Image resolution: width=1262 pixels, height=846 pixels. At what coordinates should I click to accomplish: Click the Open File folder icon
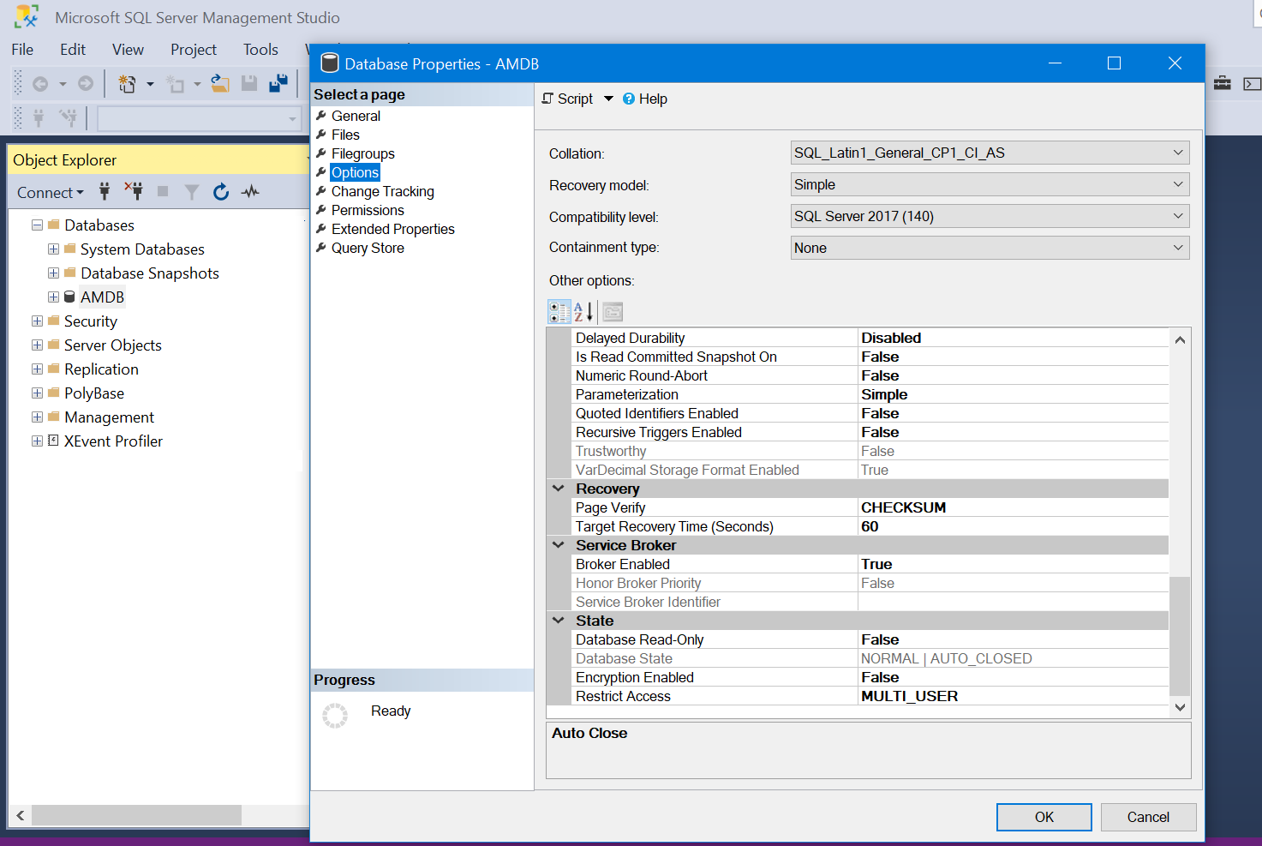[x=220, y=83]
